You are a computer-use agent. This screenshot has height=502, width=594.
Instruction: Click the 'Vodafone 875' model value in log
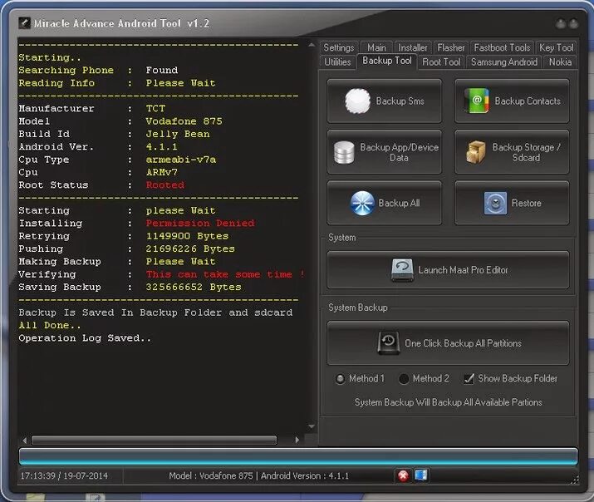click(x=184, y=121)
